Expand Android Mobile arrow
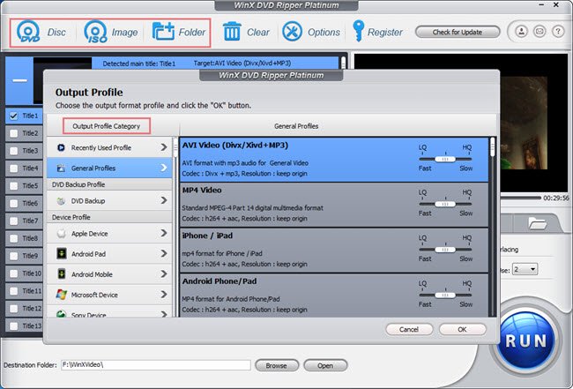Image resolution: width=573 pixels, height=389 pixels. (x=164, y=273)
